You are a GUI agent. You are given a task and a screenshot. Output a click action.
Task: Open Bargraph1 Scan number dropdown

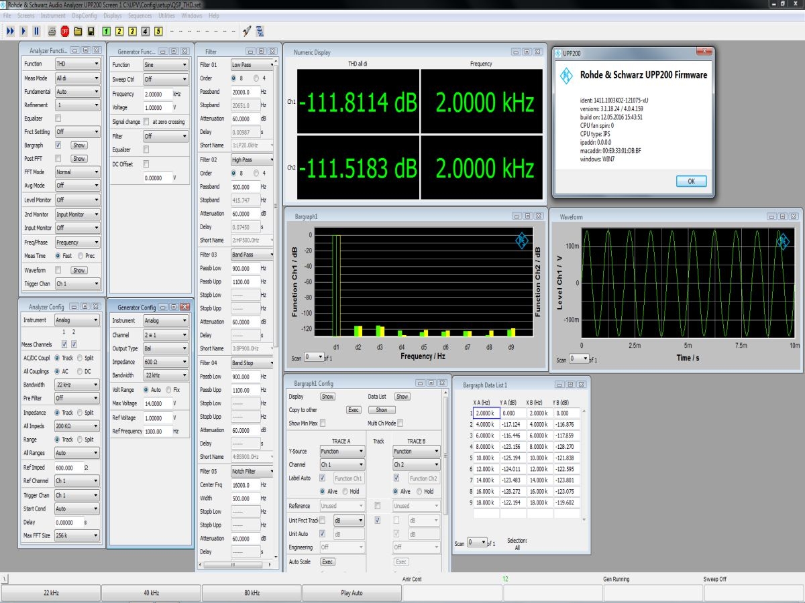tap(314, 358)
